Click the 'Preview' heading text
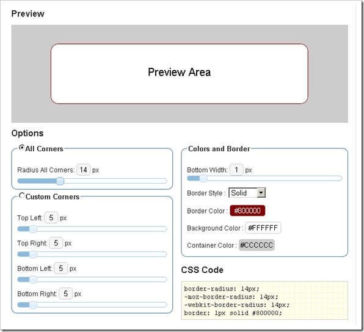The height and width of the screenshot is (332, 364). (28, 13)
